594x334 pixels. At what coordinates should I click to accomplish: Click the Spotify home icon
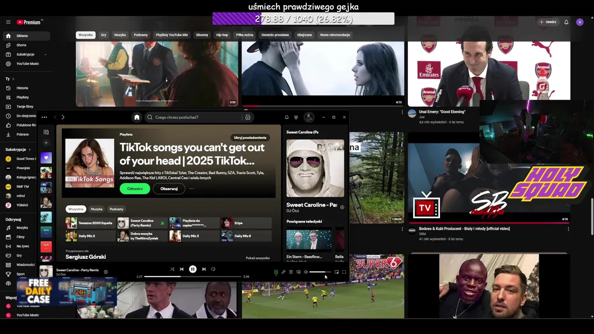[136, 117]
